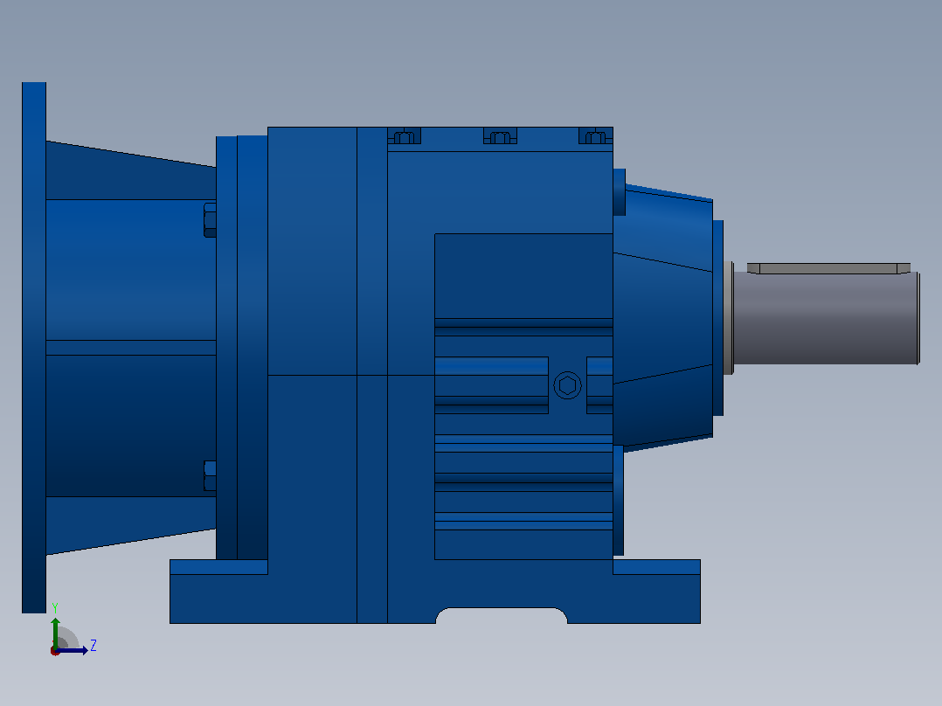Select the gray output shaft of the gearbox
The height and width of the screenshot is (706, 942).
[x=826, y=318]
